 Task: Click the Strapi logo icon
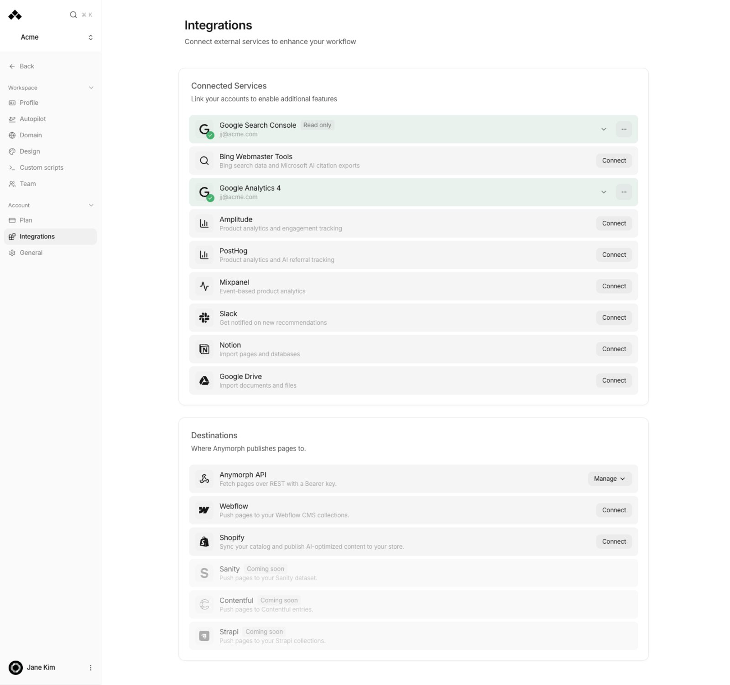[204, 636]
